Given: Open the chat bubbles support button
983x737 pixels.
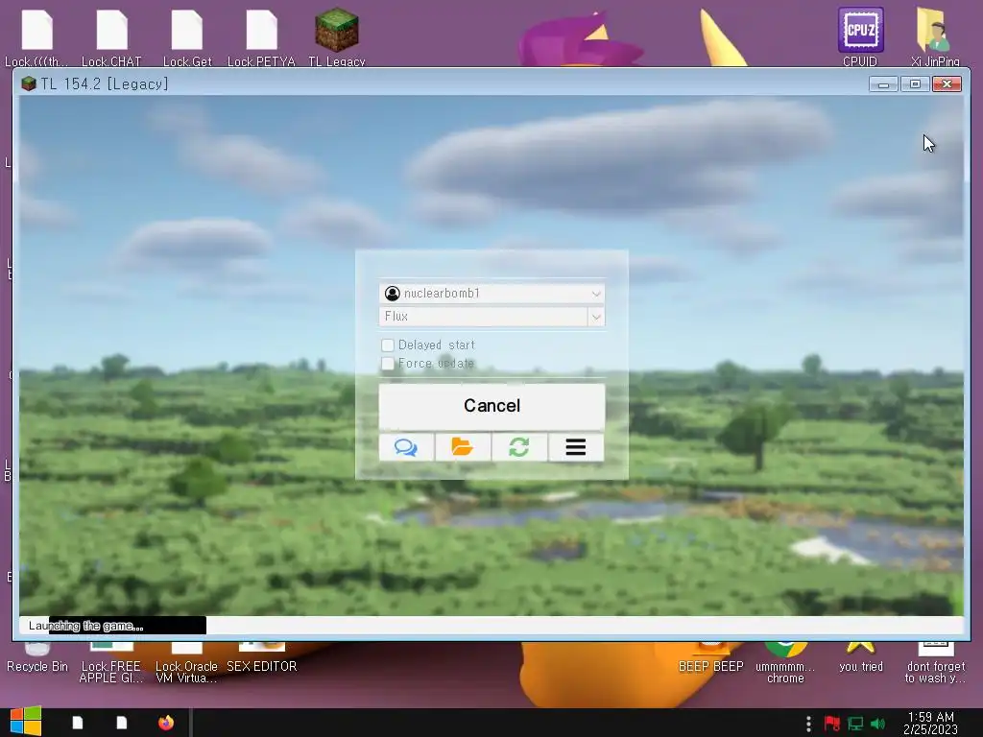Looking at the screenshot, I should click(x=406, y=447).
